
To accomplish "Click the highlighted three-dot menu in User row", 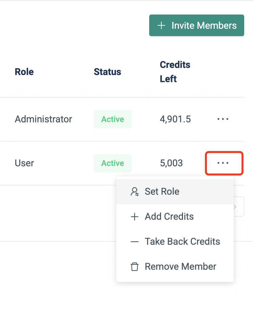I will pos(224,163).
